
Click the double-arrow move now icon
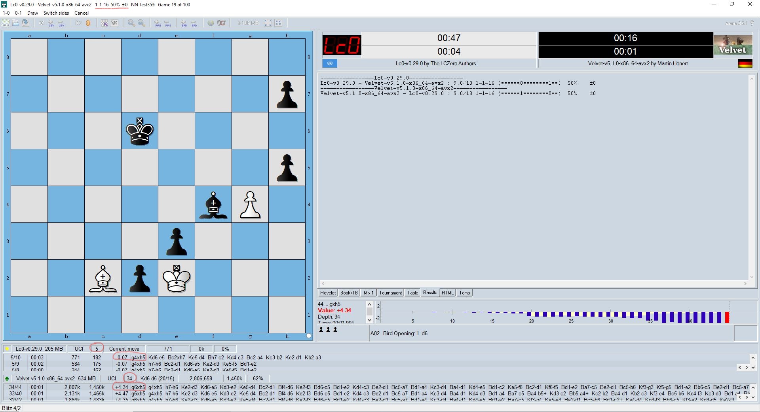[78, 23]
